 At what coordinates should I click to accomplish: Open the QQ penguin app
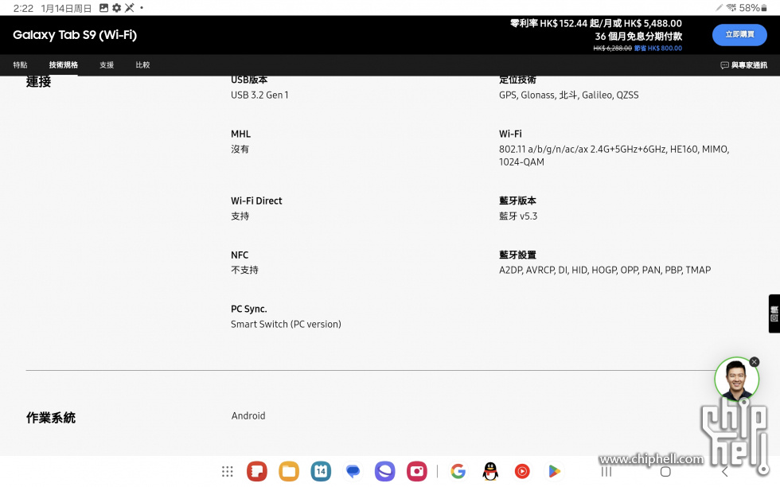tap(490, 471)
